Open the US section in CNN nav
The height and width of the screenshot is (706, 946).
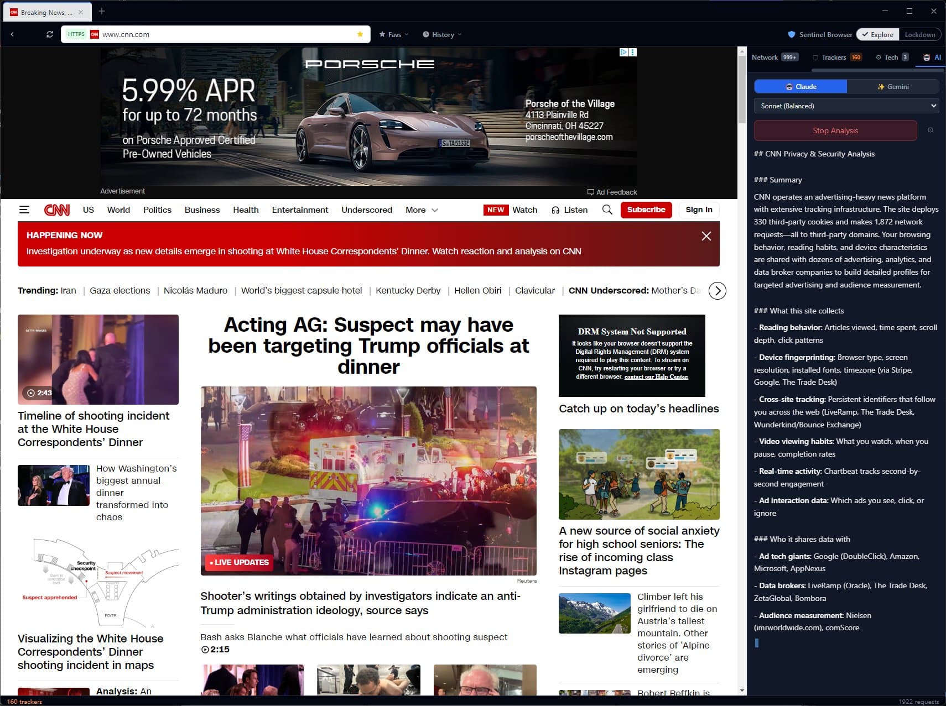click(89, 210)
